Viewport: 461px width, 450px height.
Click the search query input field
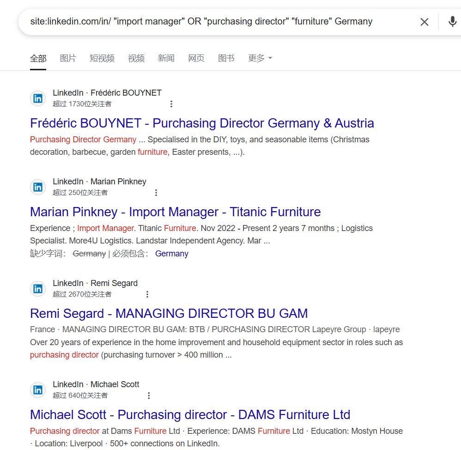pos(201,21)
